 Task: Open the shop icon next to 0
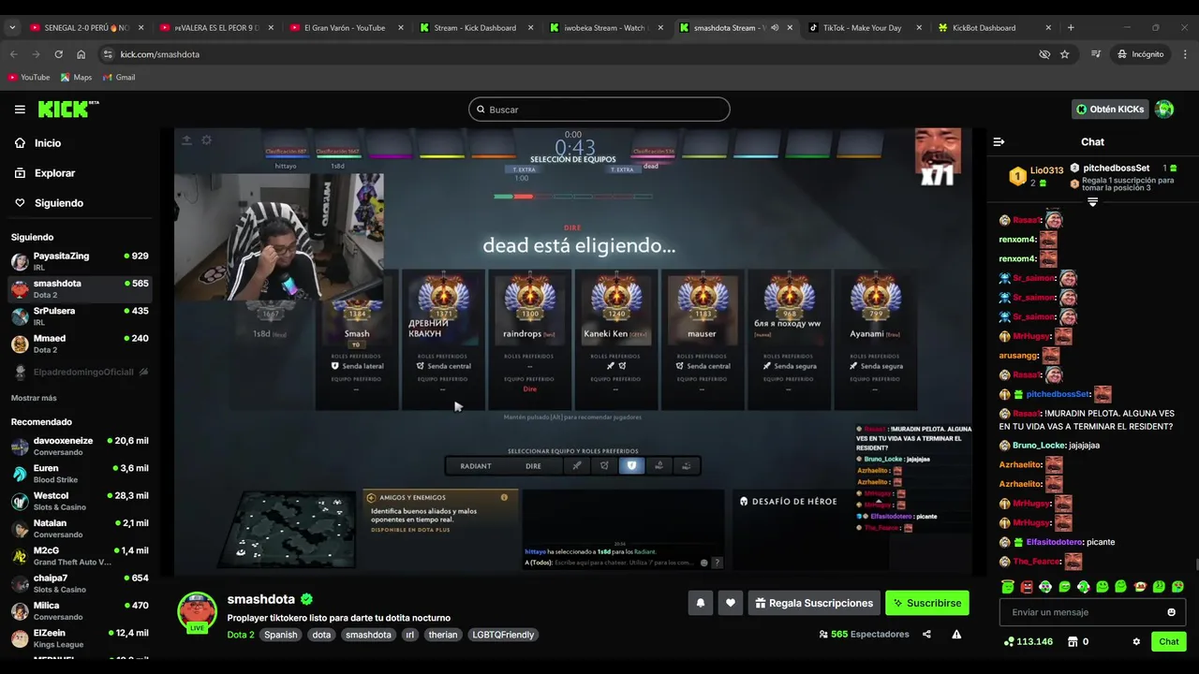coord(1072,641)
